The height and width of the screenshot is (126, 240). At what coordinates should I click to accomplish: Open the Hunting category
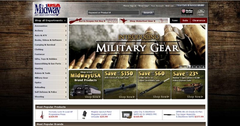[x=50, y=69]
